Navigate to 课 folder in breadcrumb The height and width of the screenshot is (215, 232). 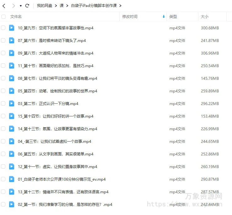point(61,6)
